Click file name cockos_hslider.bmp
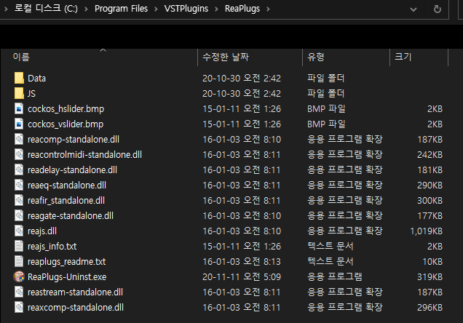Viewport: 463px width, 323px height. [66, 109]
